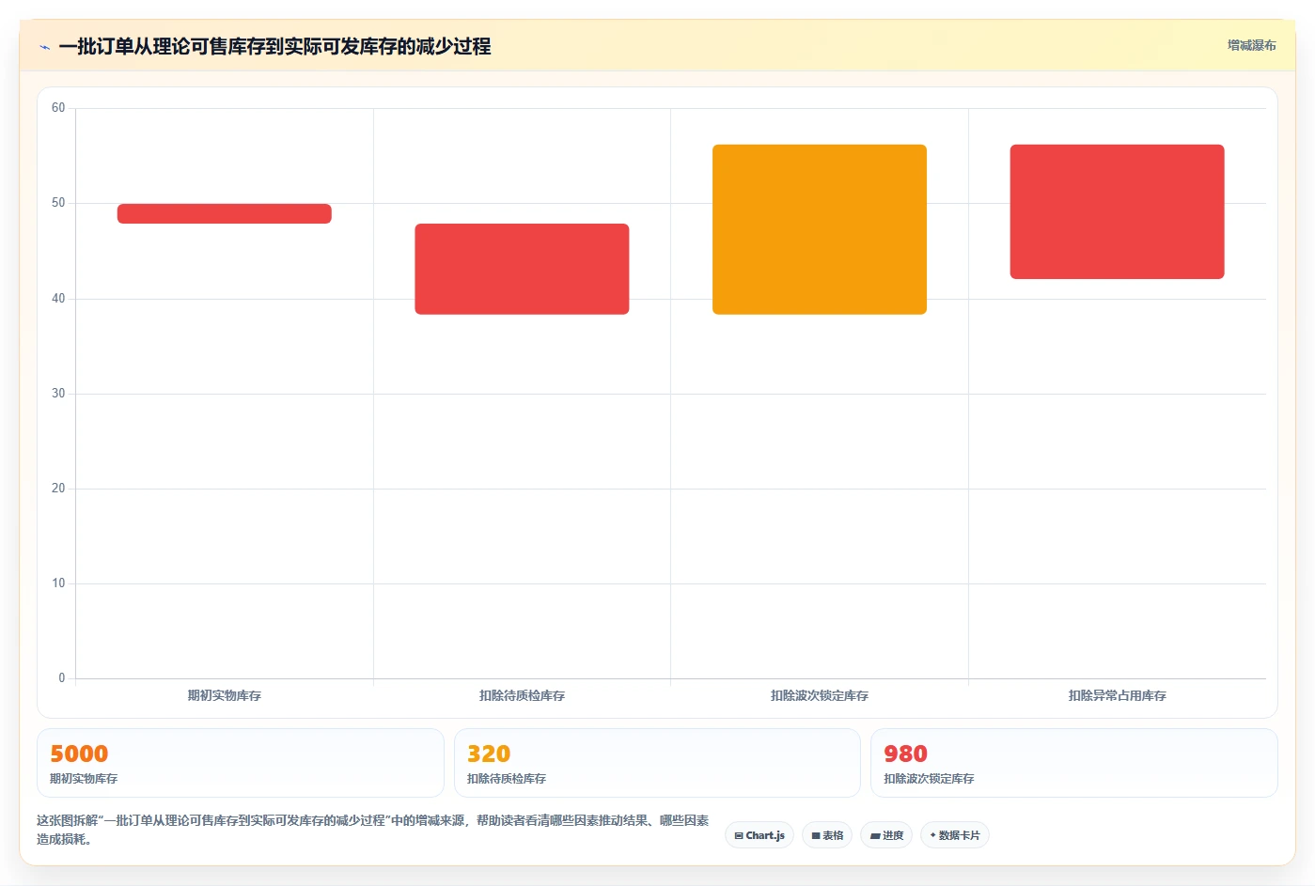Click the 增减瀑布 tag in header
Viewport: 1315px width, 886px height.
(1251, 45)
